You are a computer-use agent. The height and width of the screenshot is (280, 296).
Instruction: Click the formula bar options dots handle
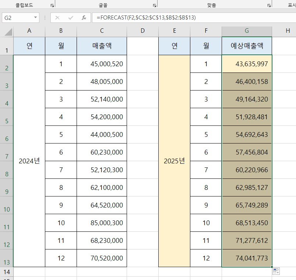(45, 18)
